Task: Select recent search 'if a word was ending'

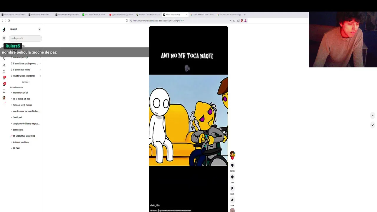Action: (22, 70)
